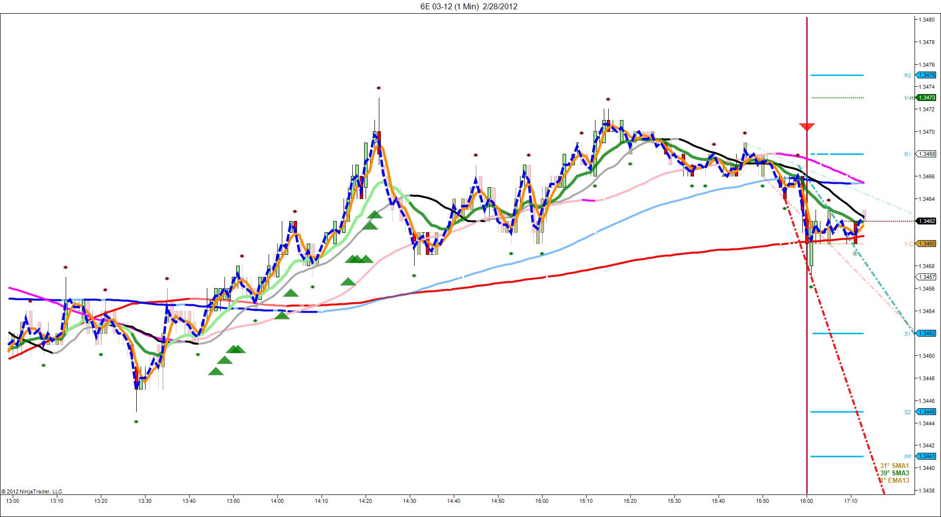This screenshot has height=517, width=941.
Task: Click the 15:40 time axis label
Action: (718, 501)
